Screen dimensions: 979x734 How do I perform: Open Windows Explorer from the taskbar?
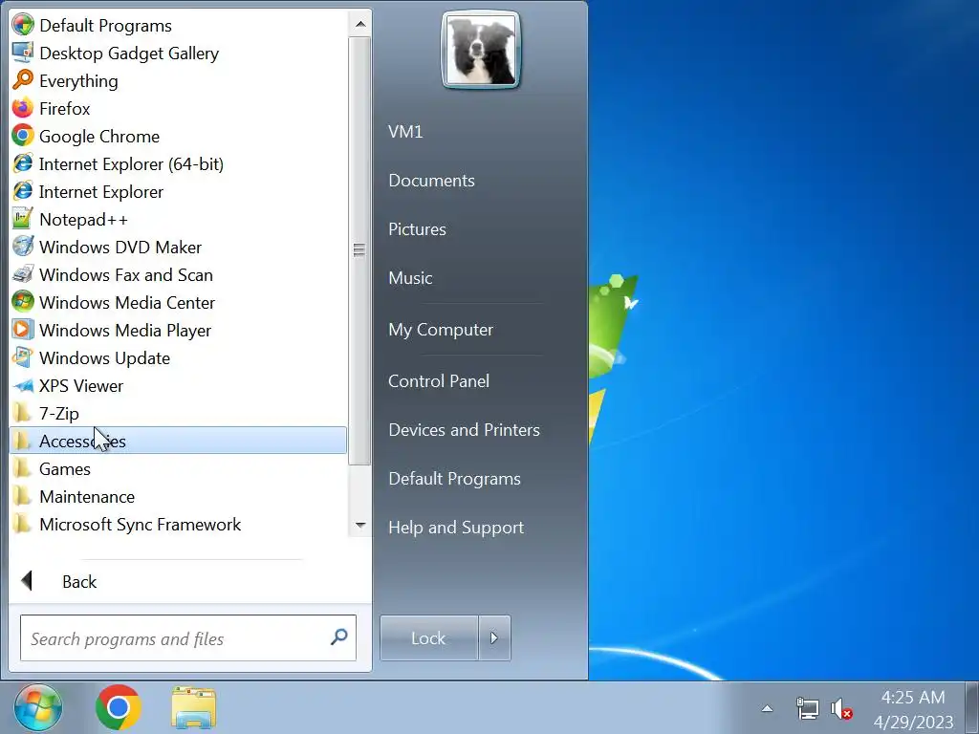click(194, 708)
